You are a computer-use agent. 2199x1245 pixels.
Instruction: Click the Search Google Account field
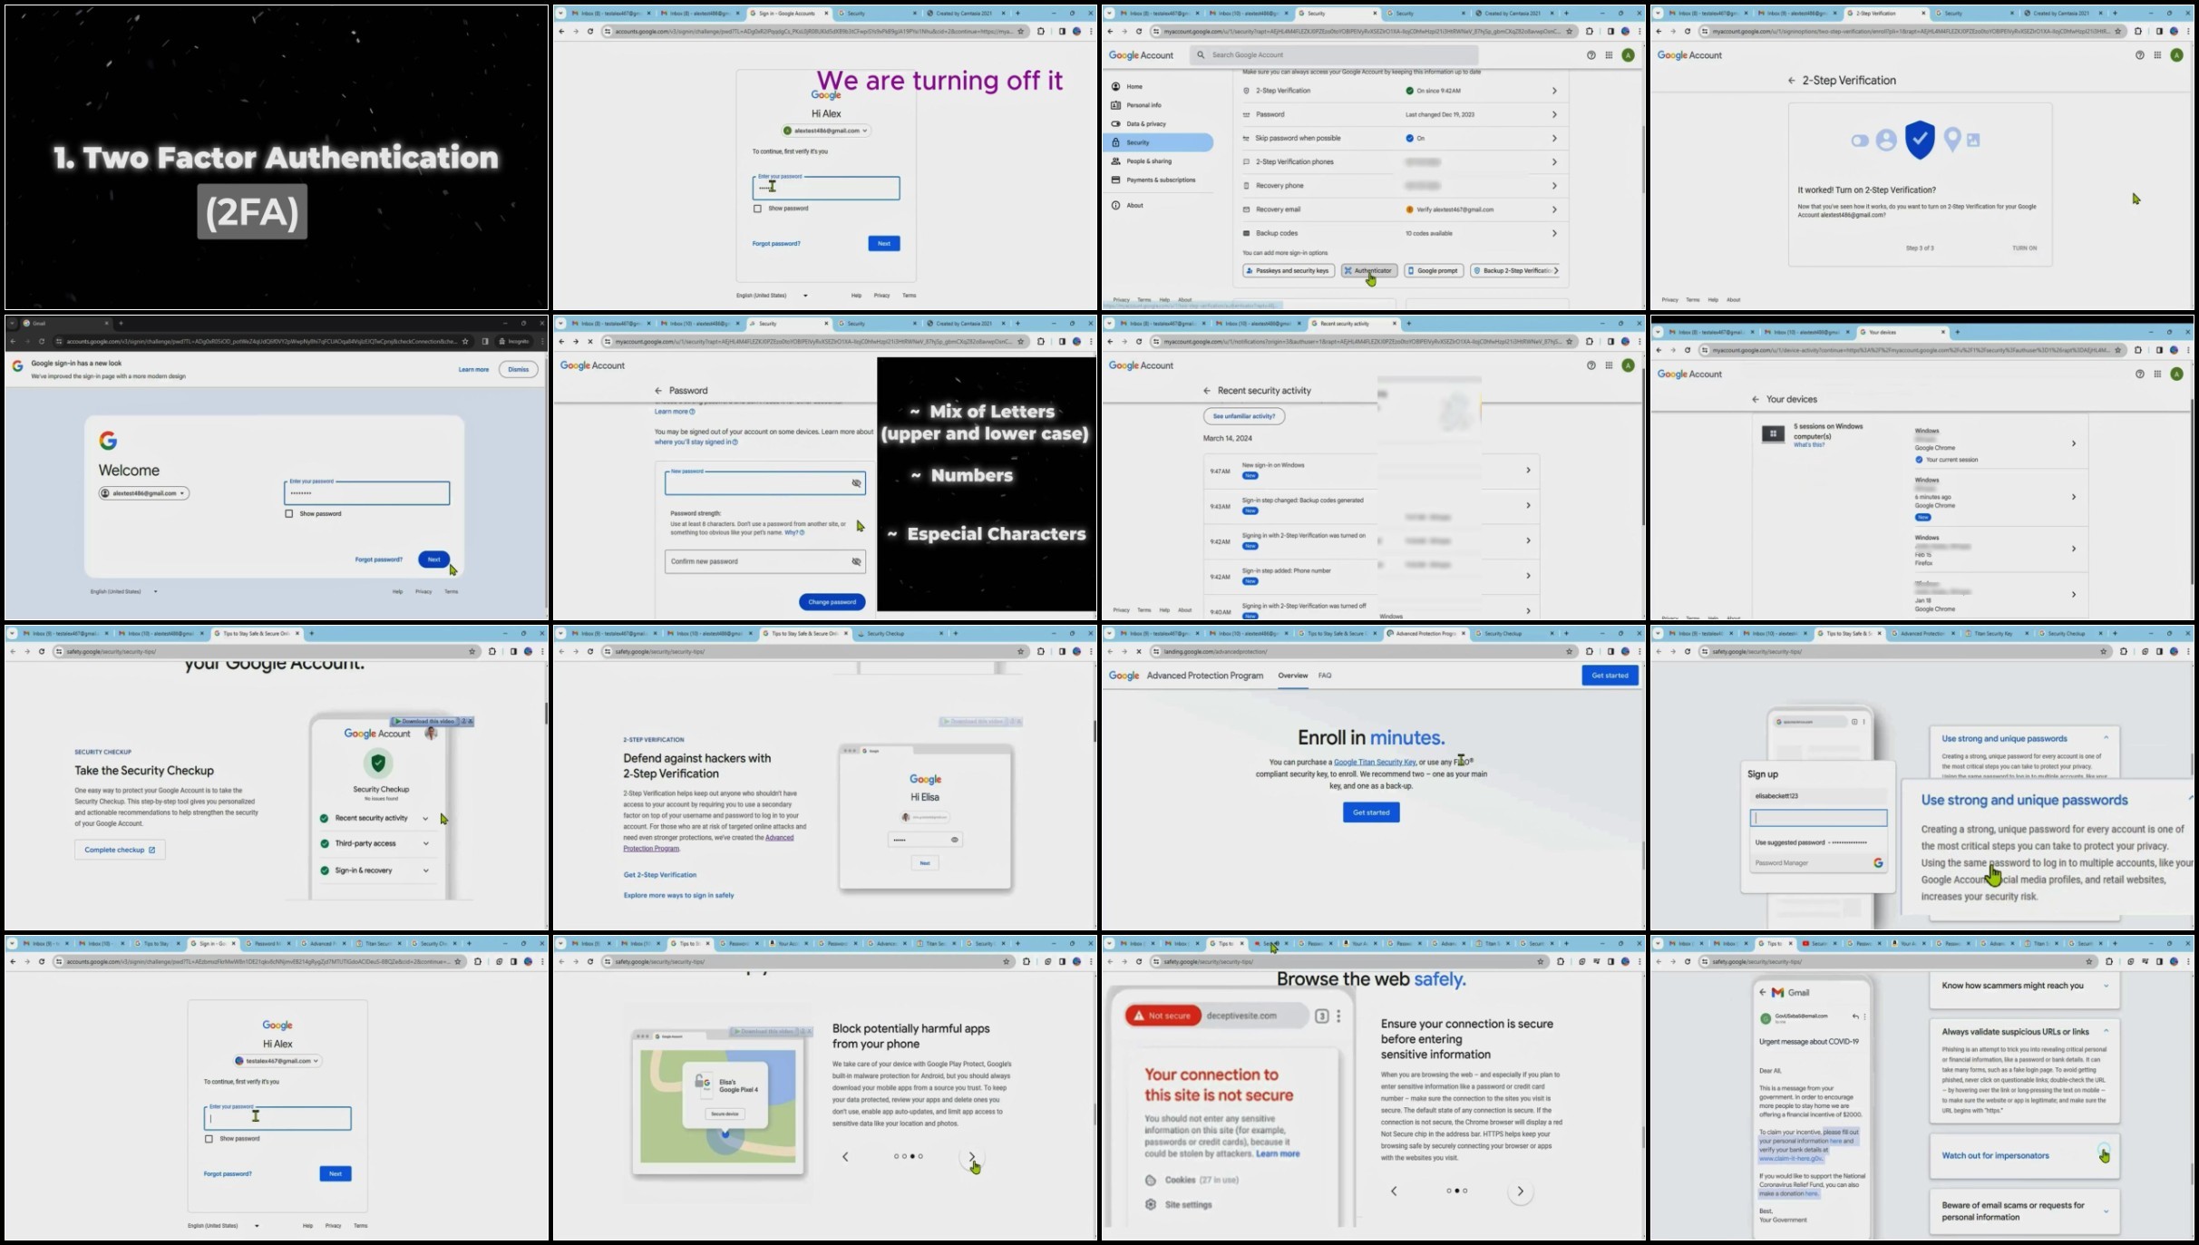pos(1333,55)
